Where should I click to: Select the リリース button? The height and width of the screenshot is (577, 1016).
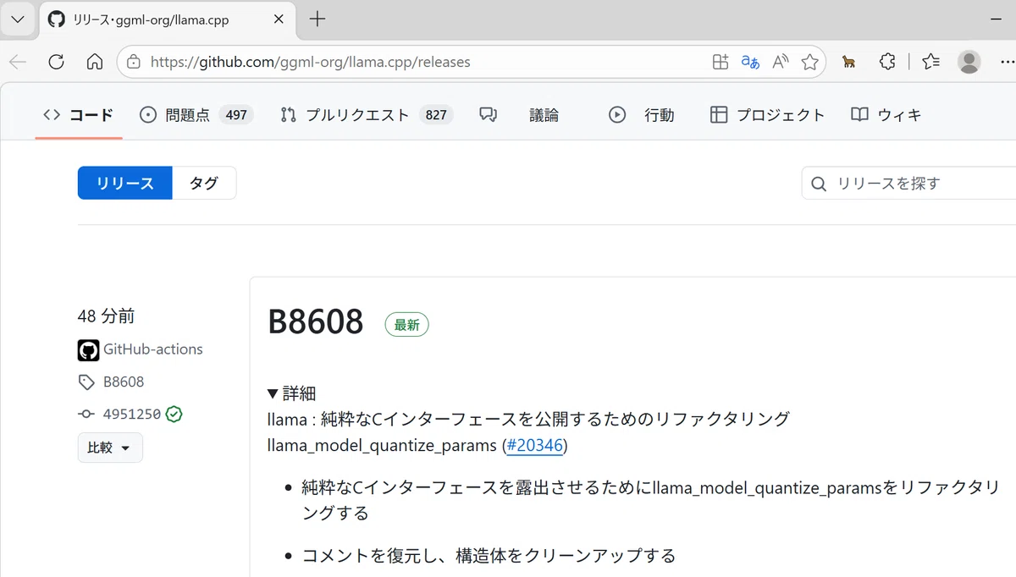click(x=125, y=183)
